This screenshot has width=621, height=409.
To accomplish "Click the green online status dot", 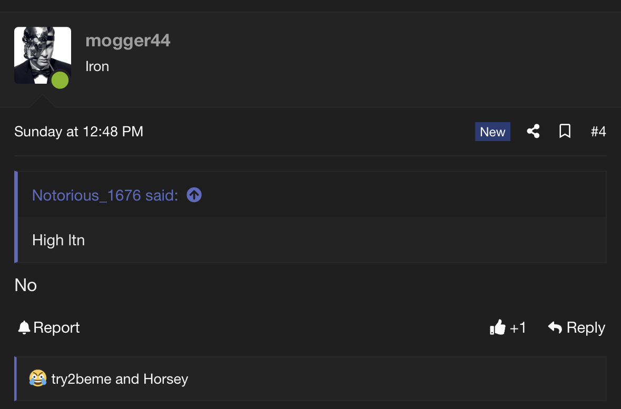I will tap(60, 80).
